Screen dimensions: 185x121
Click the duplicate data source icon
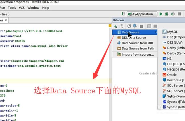(x=122, y=26)
